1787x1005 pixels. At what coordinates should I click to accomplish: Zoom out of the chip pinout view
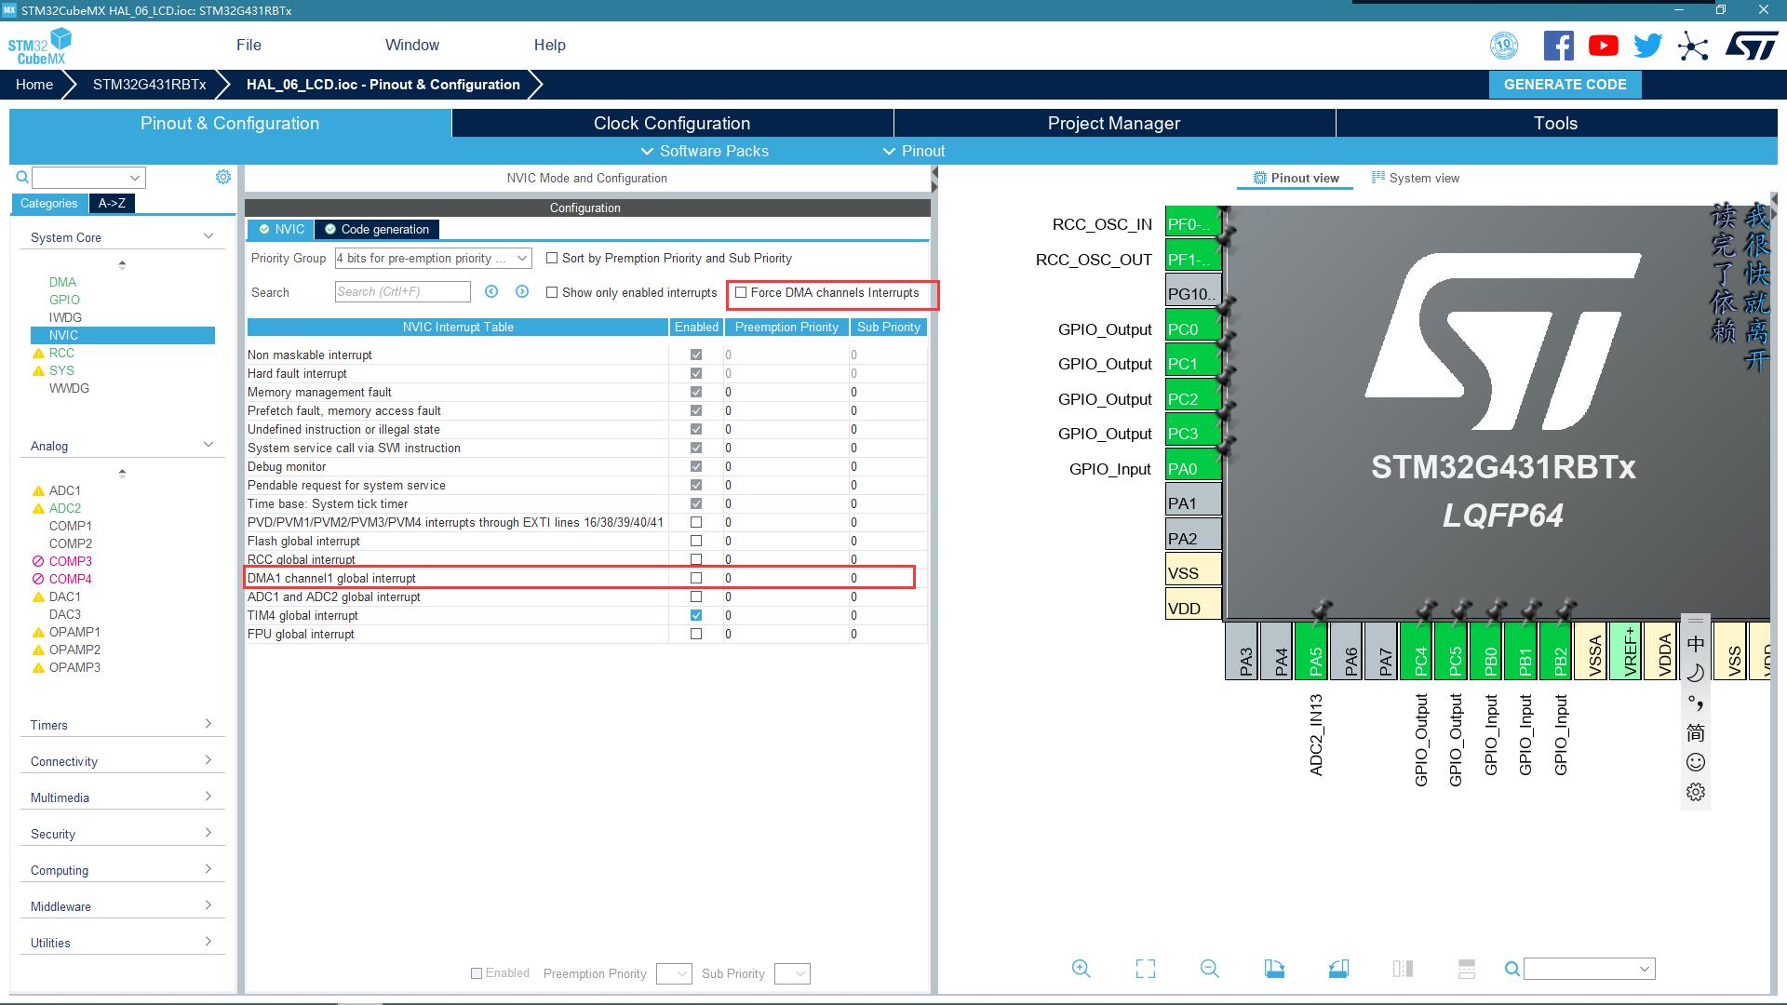point(1209,969)
